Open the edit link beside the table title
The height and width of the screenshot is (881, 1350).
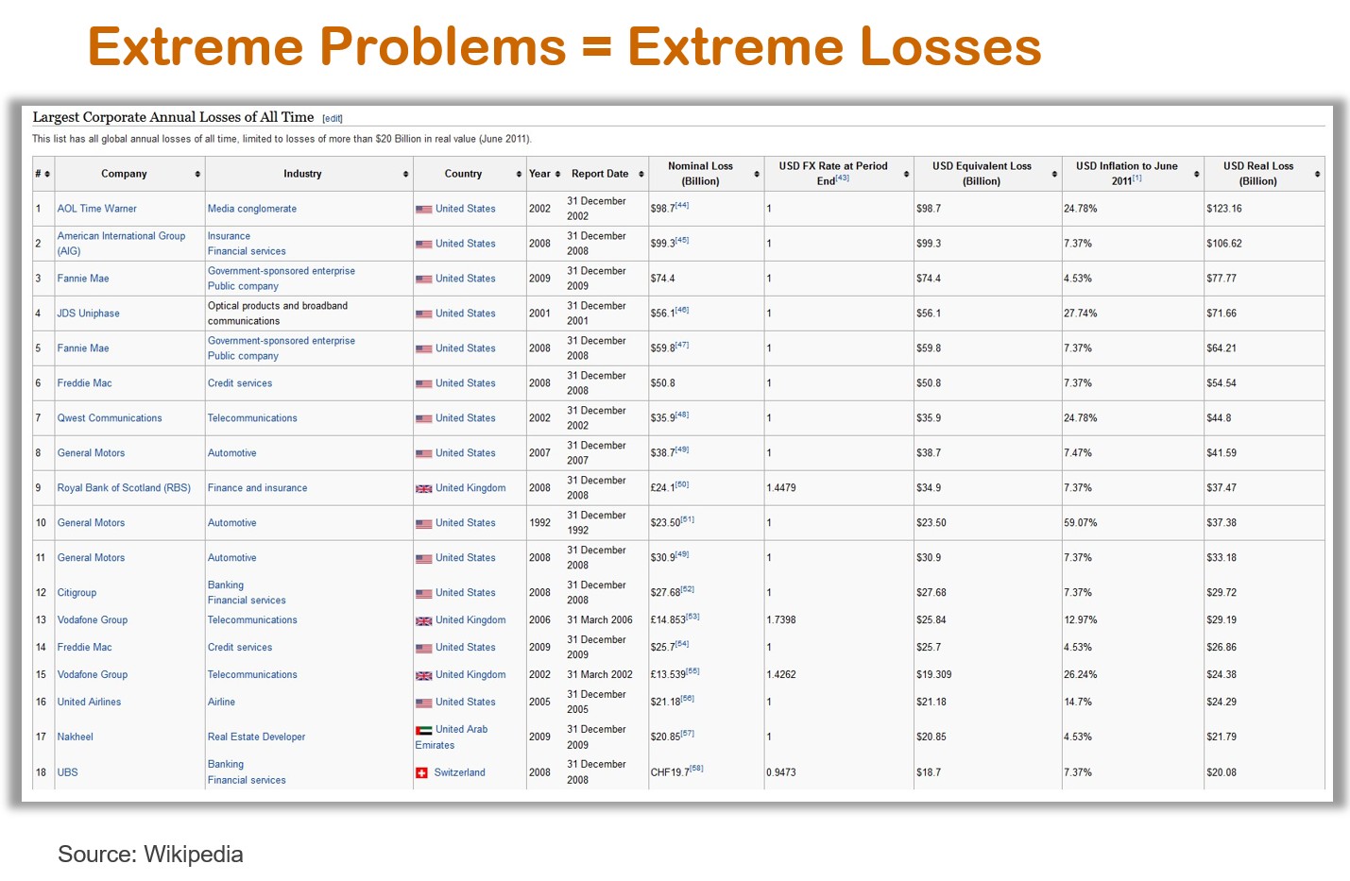[333, 119]
